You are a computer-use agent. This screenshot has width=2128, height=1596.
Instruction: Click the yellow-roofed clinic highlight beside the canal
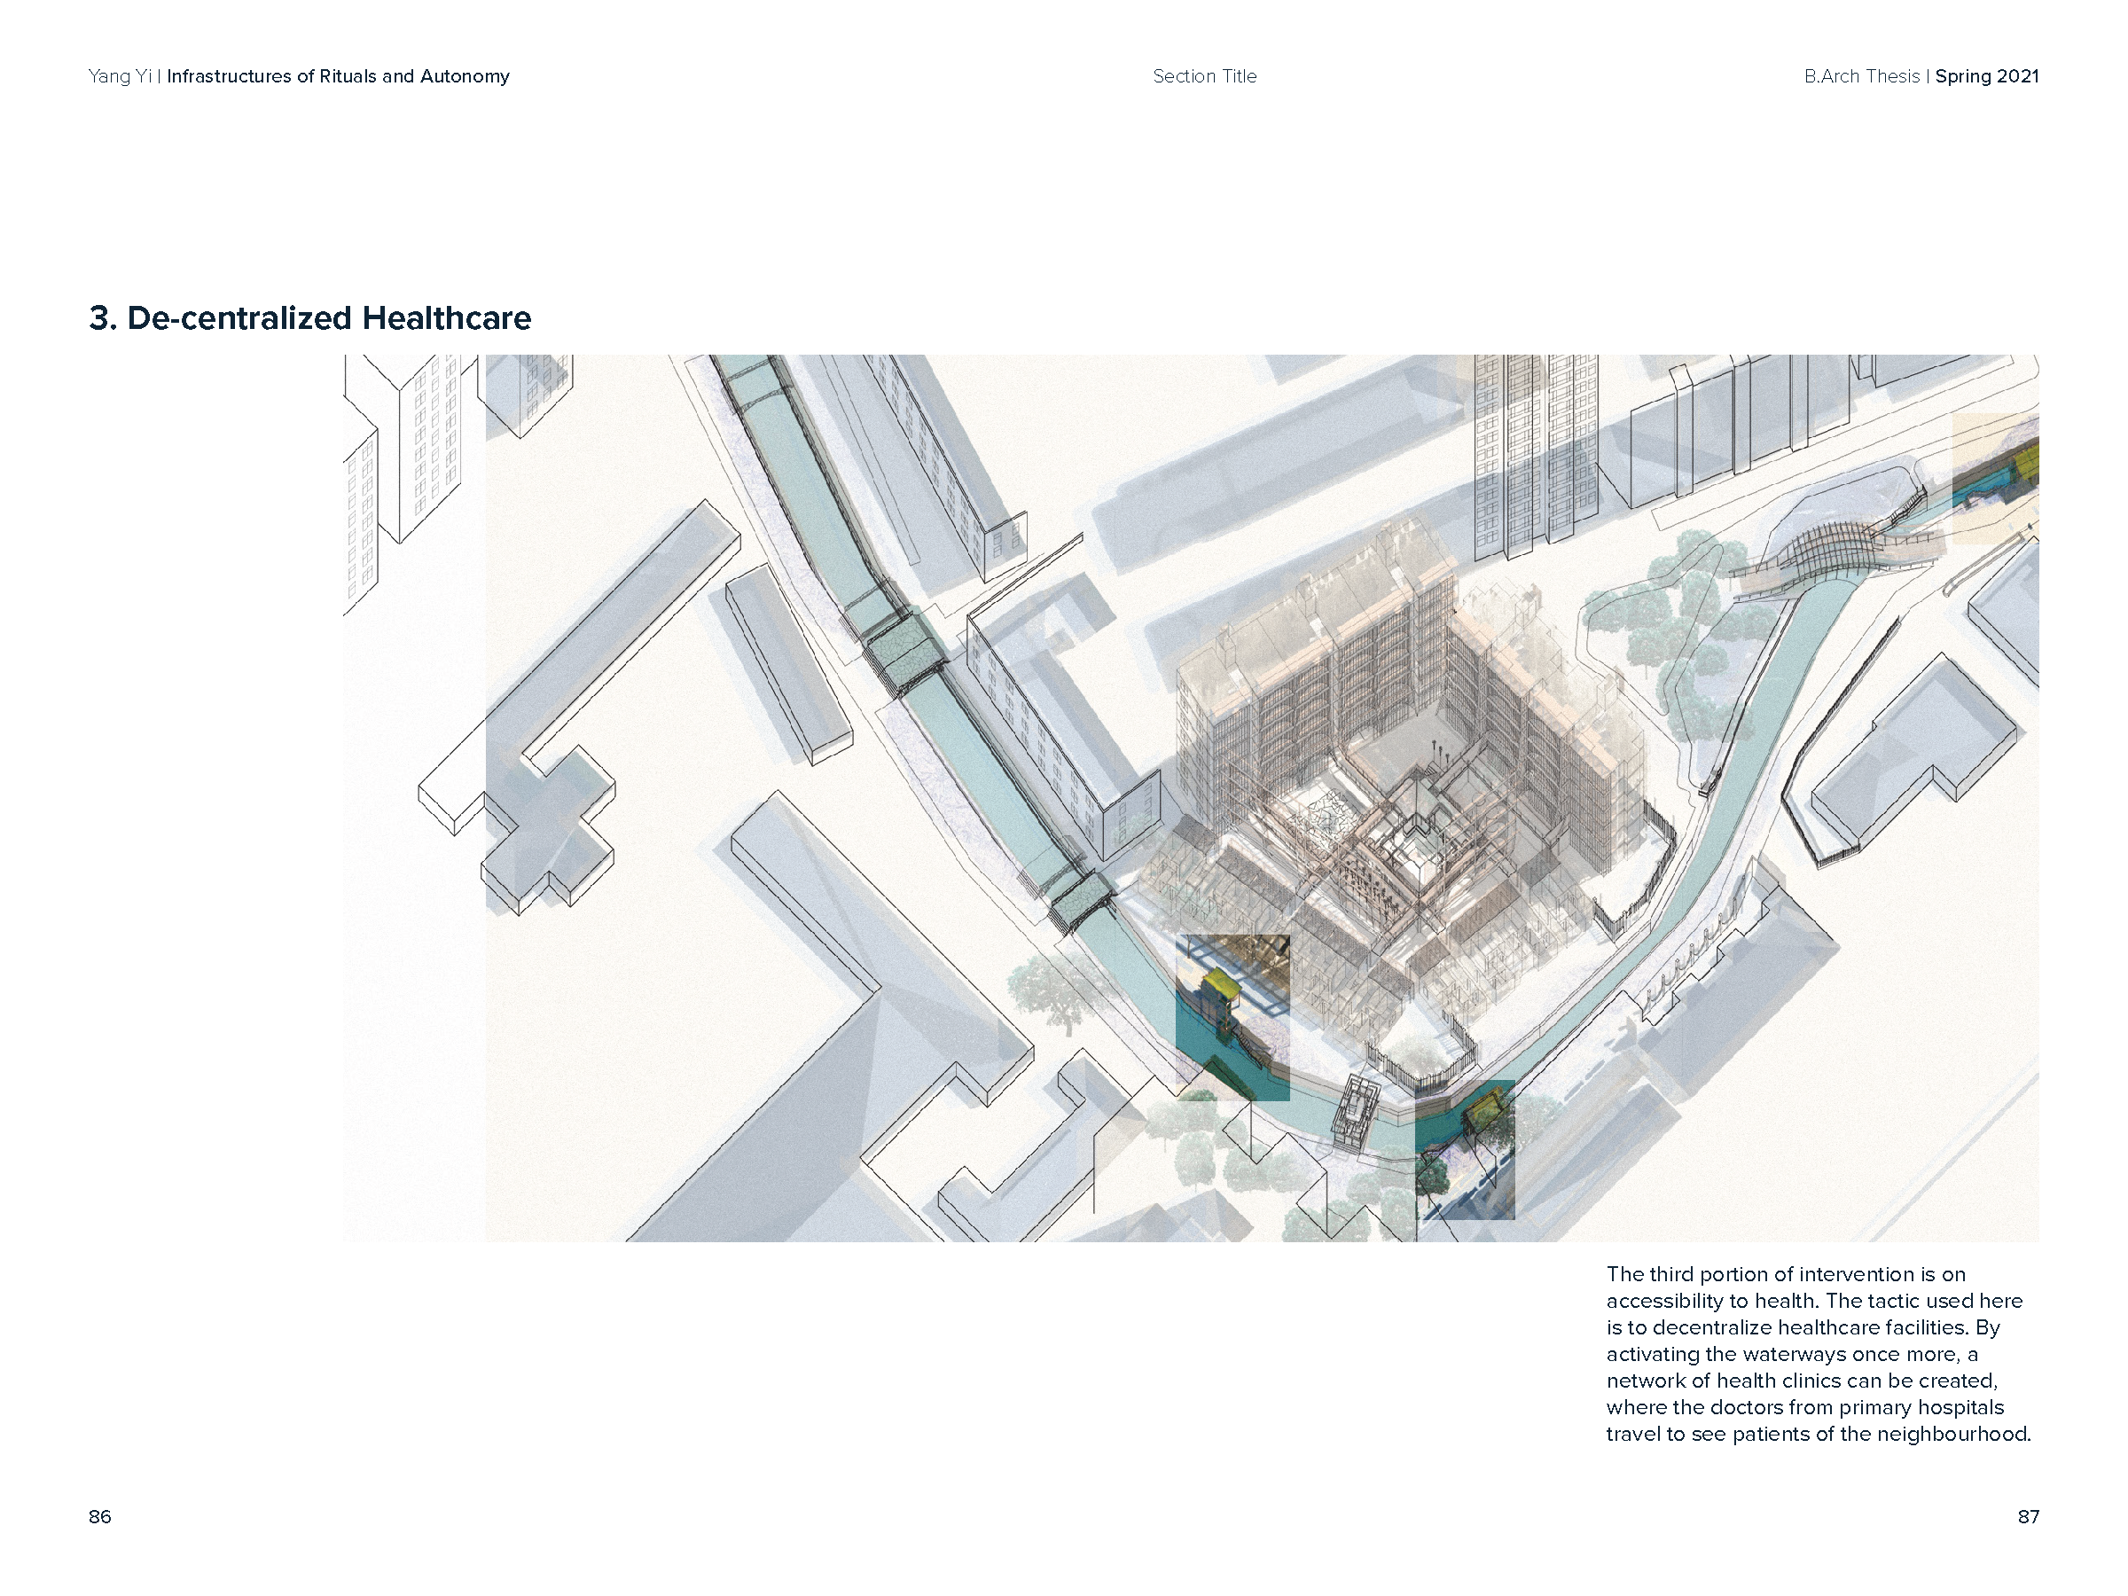click(x=1232, y=1017)
